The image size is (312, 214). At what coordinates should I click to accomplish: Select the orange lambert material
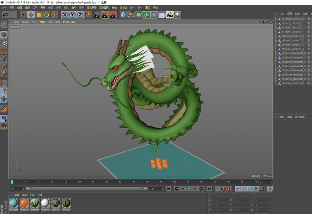(24, 204)
